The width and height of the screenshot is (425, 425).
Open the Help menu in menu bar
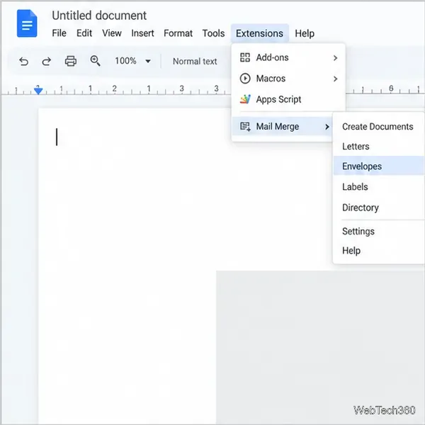[305, 33]
